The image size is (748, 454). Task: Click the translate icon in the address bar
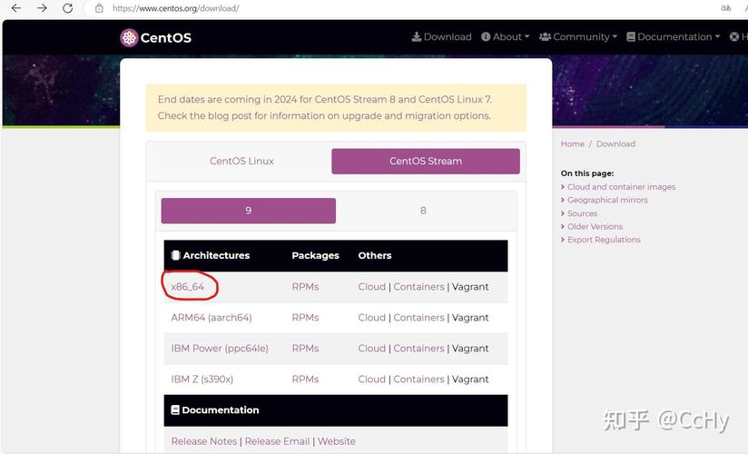click(x=725, y=8)
